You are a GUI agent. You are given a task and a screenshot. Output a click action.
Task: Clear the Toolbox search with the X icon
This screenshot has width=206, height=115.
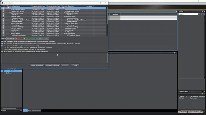(204, 14)
